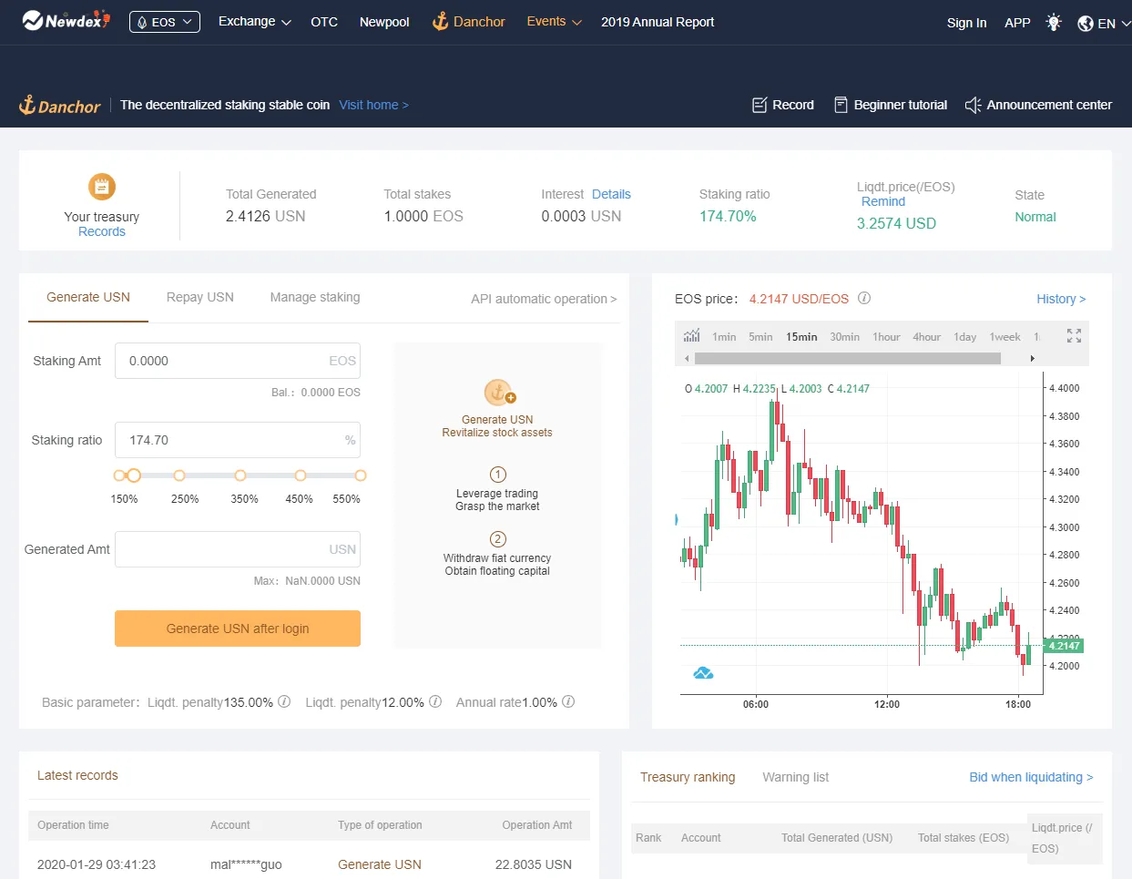This screenshot has height=879, width=1132.
Task: Focus the Staking Amt input field
Action: pos(238,361)
